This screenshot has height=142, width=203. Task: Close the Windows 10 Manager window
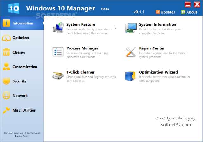pyautogui.click(x=197, y=4)
